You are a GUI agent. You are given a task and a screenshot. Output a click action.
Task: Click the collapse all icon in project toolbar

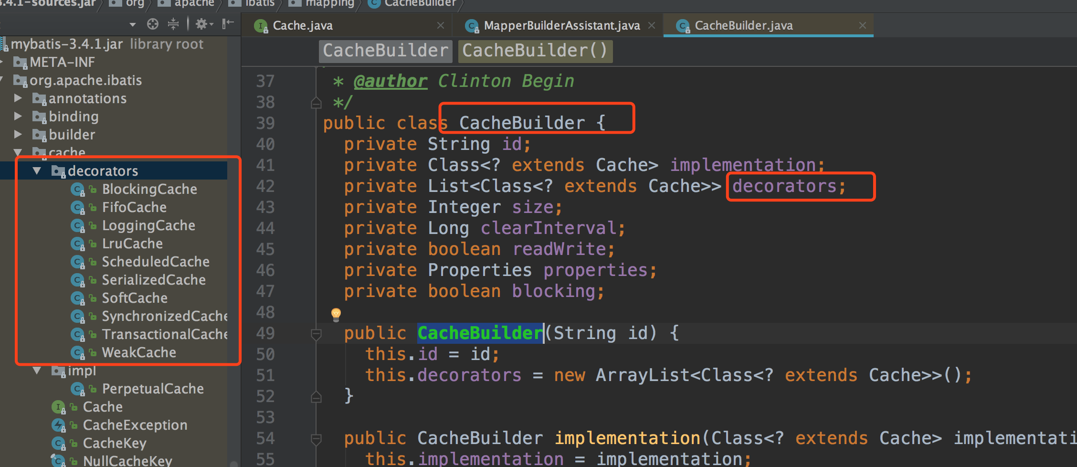click(173, 24)
